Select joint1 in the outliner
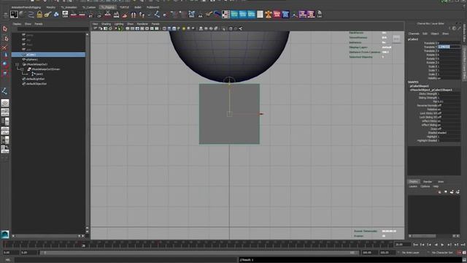The height and width of the screenshot is (263, 467). 39,74
